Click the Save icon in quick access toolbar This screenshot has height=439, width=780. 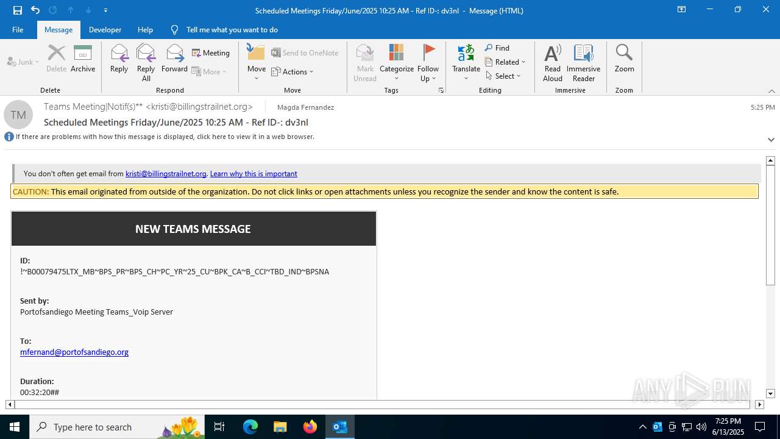pos(17,10)
